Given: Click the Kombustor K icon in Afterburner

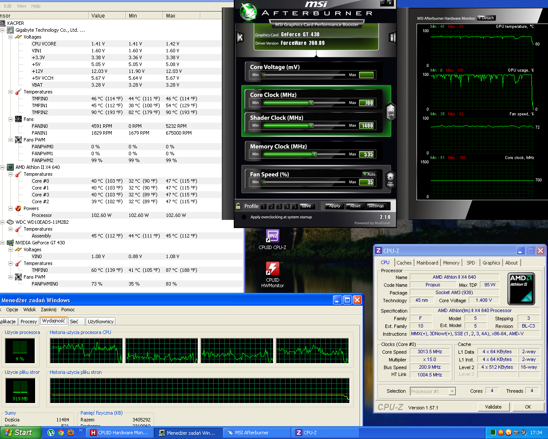Looking at the screenshot, I should pos(240,38).
